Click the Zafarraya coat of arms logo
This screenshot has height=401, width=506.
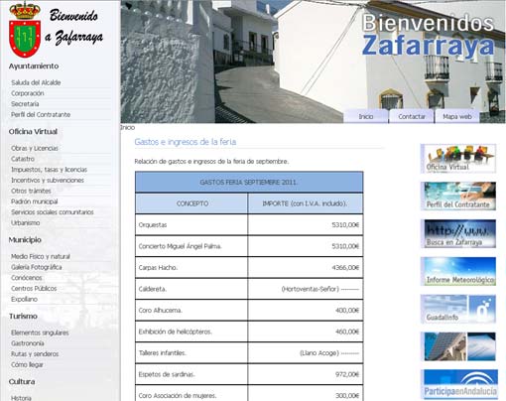[25, 30]
